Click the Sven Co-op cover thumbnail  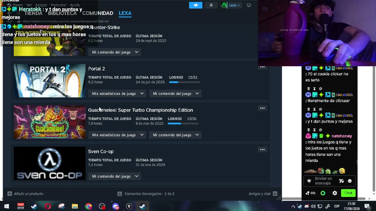pyautogui.click(x=50, y=163)
